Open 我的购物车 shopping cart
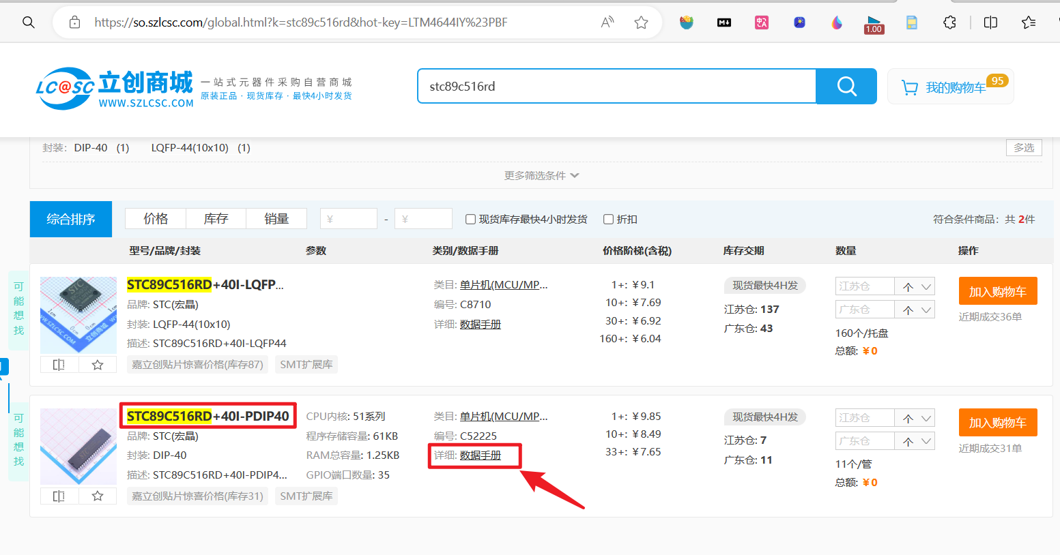The width and height of the screenshot is (1060, 555). coord(950,87)
